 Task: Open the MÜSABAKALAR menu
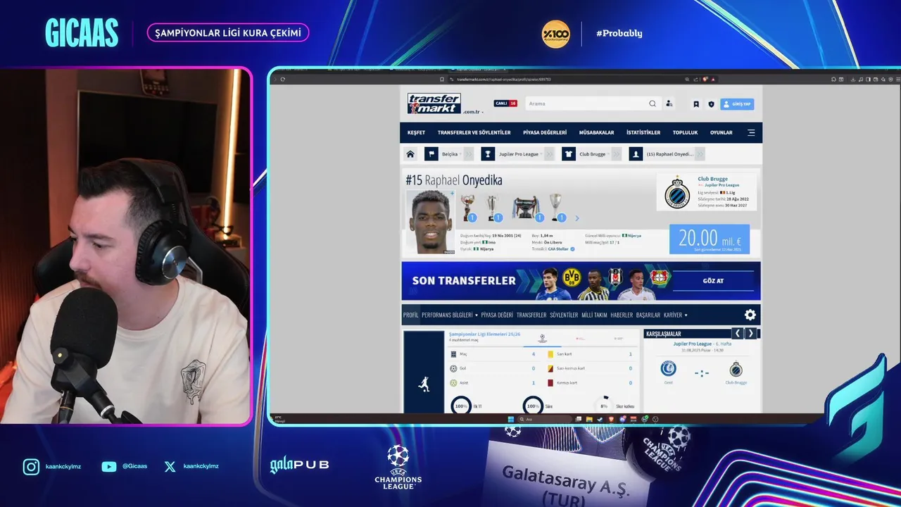point(596,132)
